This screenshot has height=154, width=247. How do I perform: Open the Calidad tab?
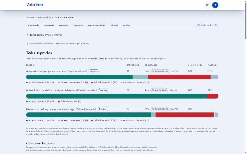coord(113,26)
